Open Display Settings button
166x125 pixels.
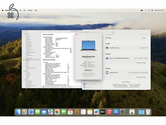pos(142,63)
